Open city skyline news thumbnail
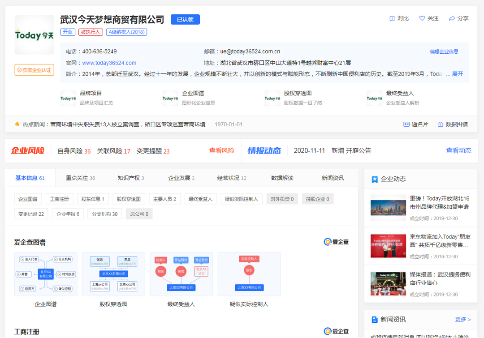484x338 pixels. pyautogui.click(x=388, y=208)
